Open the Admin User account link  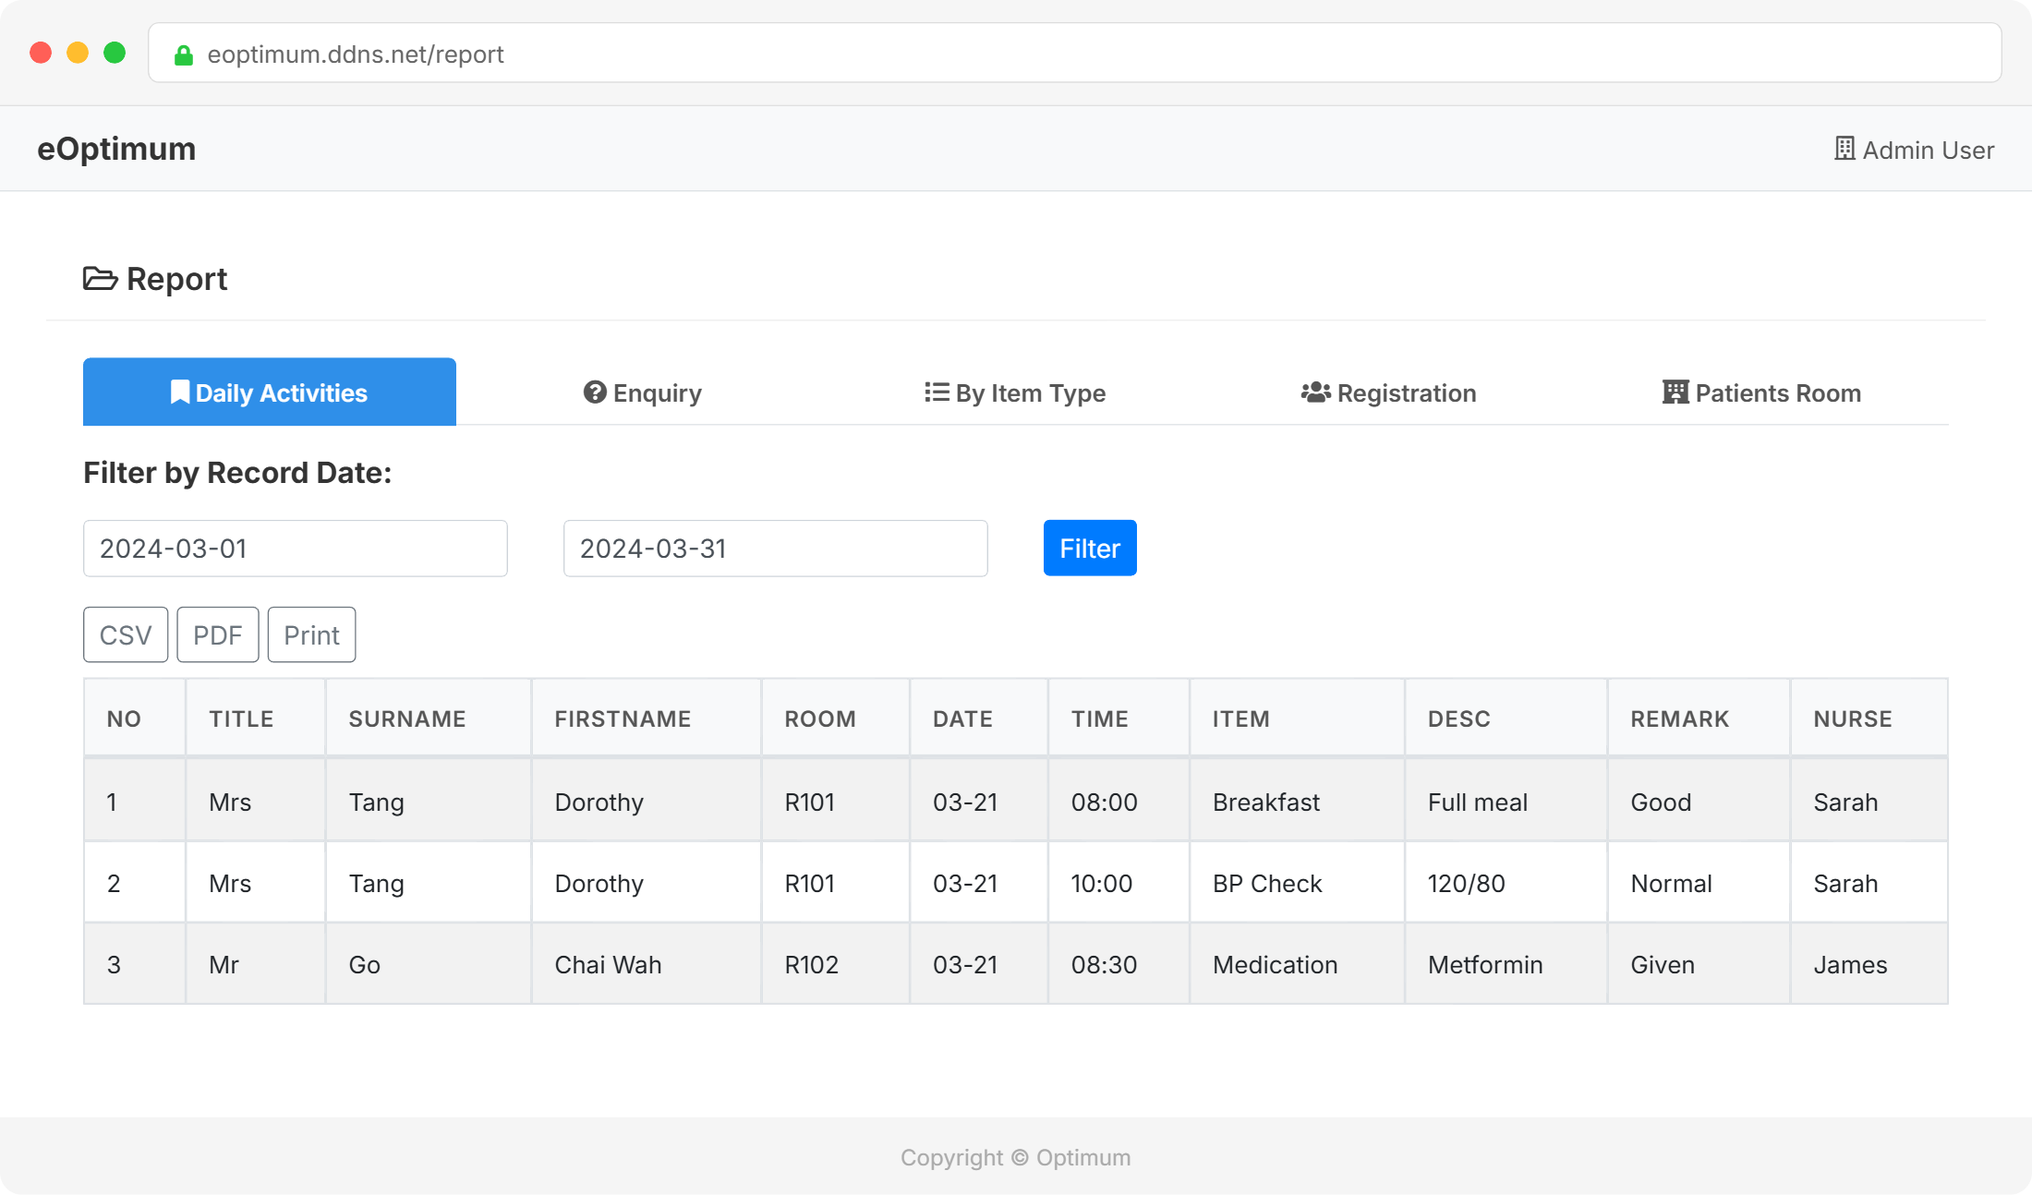[x=1927, y=150]
